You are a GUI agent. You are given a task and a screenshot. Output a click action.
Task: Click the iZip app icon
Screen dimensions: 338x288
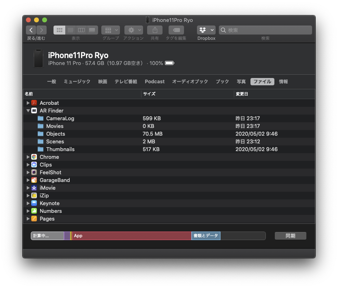34,195
